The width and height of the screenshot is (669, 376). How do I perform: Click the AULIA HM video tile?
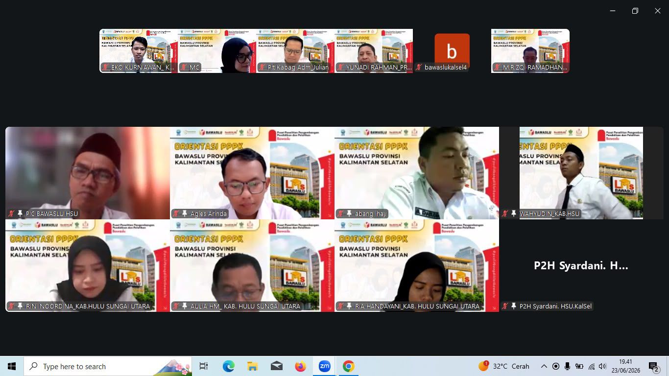252,265
